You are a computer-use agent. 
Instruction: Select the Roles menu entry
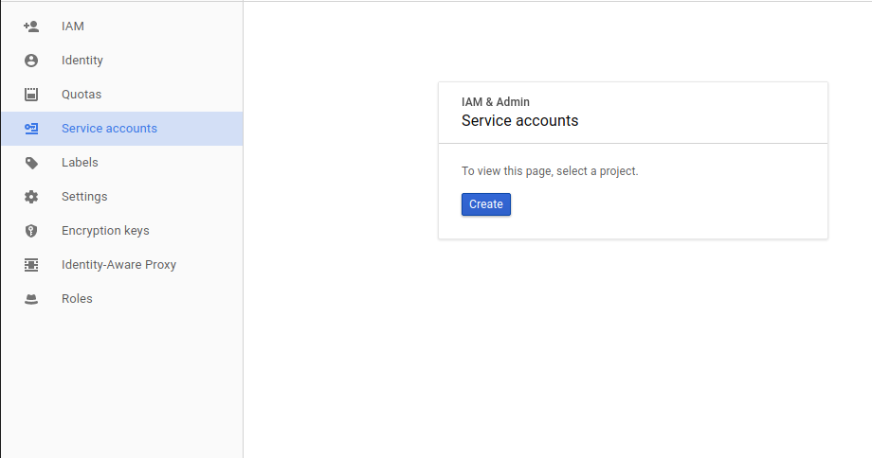click(x=122, y=299)
